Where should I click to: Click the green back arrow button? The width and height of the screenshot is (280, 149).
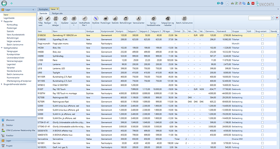[x=4, y=3]
